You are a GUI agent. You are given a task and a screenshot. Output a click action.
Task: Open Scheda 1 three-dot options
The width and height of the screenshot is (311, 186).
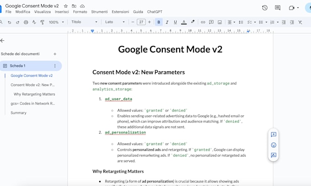(55, 66)
